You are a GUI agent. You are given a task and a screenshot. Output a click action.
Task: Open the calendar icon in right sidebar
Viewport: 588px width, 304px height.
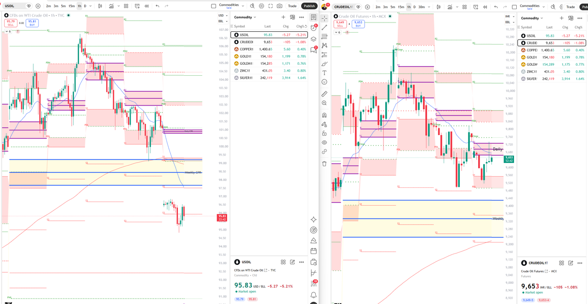point(314,251)
